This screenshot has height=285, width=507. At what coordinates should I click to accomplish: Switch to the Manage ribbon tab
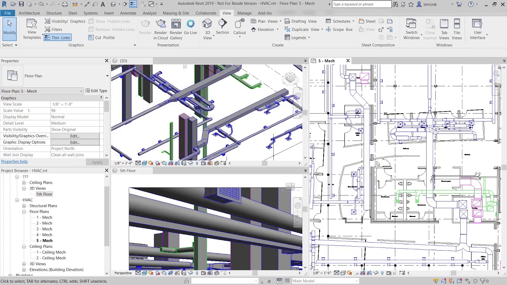244,13
